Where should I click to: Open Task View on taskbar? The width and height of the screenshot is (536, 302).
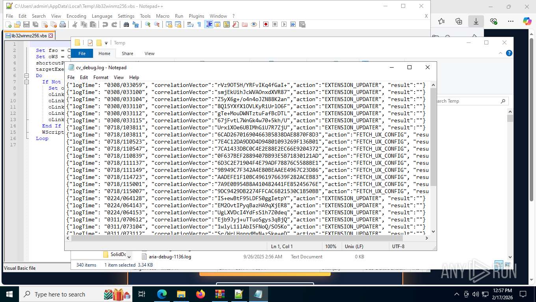coord(142,294)
